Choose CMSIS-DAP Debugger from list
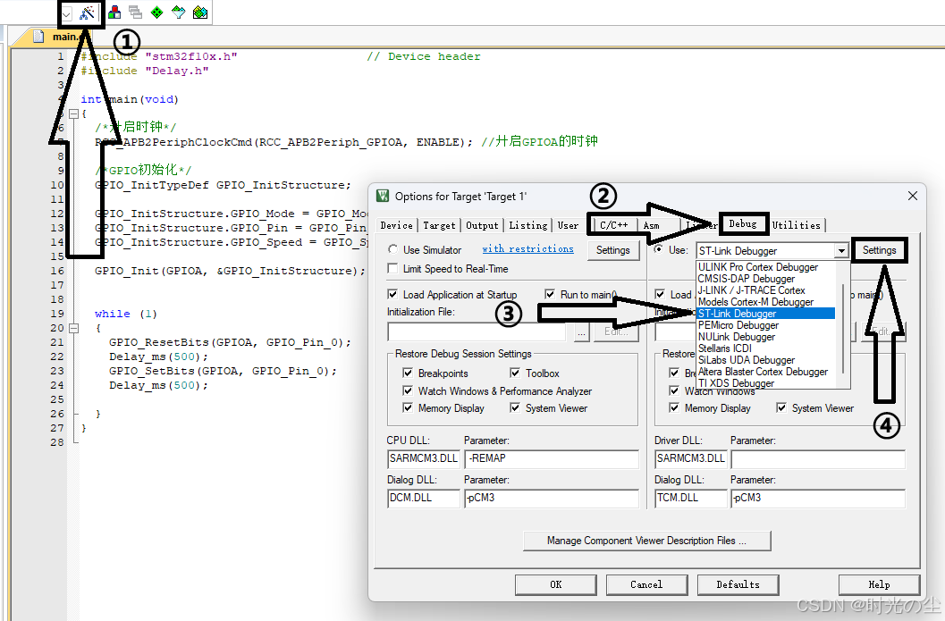This screenshot has width=945, height=621. (x=747, y=278)
